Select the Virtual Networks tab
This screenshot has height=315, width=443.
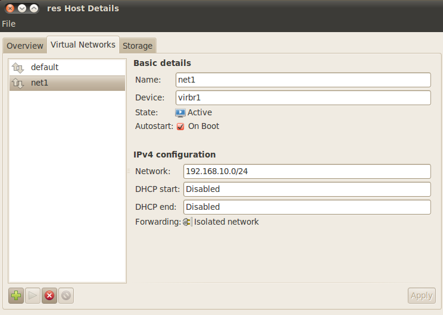pyautogui.click(x=83, y=45)
